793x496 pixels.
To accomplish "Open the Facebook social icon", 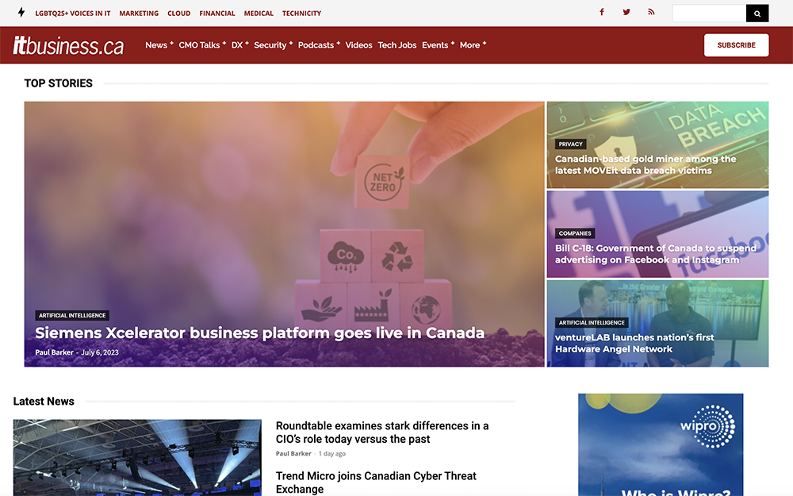I will tap(602, 13).
